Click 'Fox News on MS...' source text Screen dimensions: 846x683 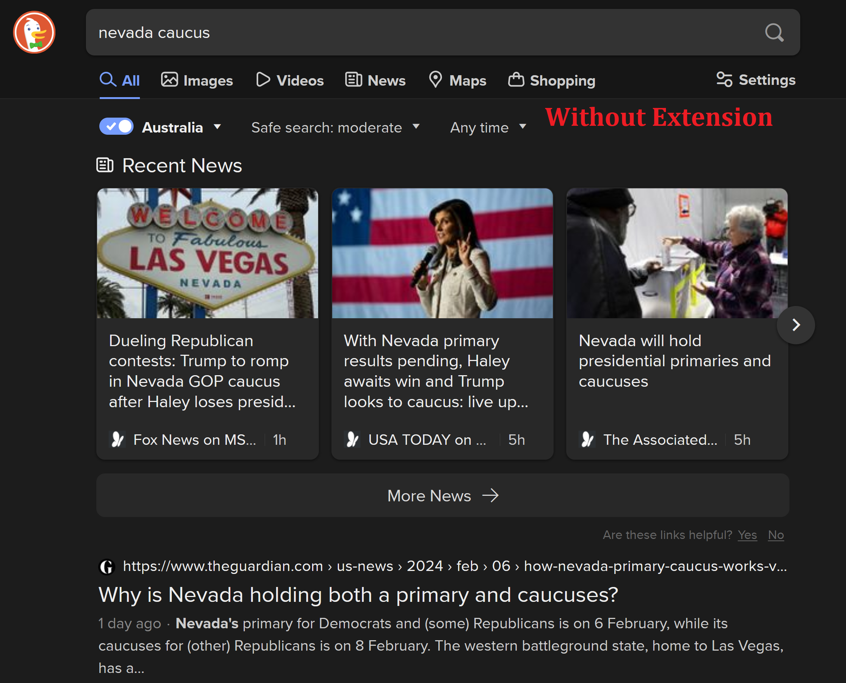coord(195,439)
